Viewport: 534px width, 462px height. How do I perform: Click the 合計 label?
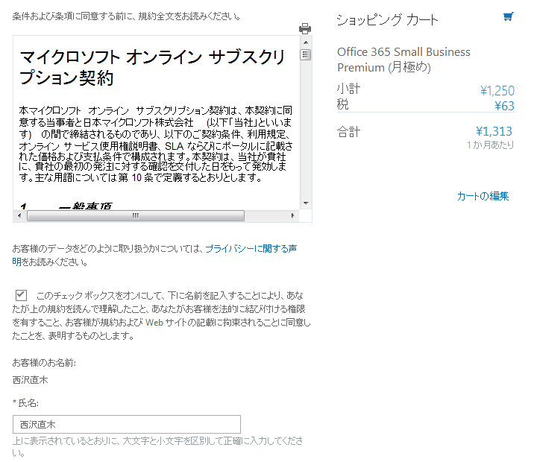click(348, 132)
